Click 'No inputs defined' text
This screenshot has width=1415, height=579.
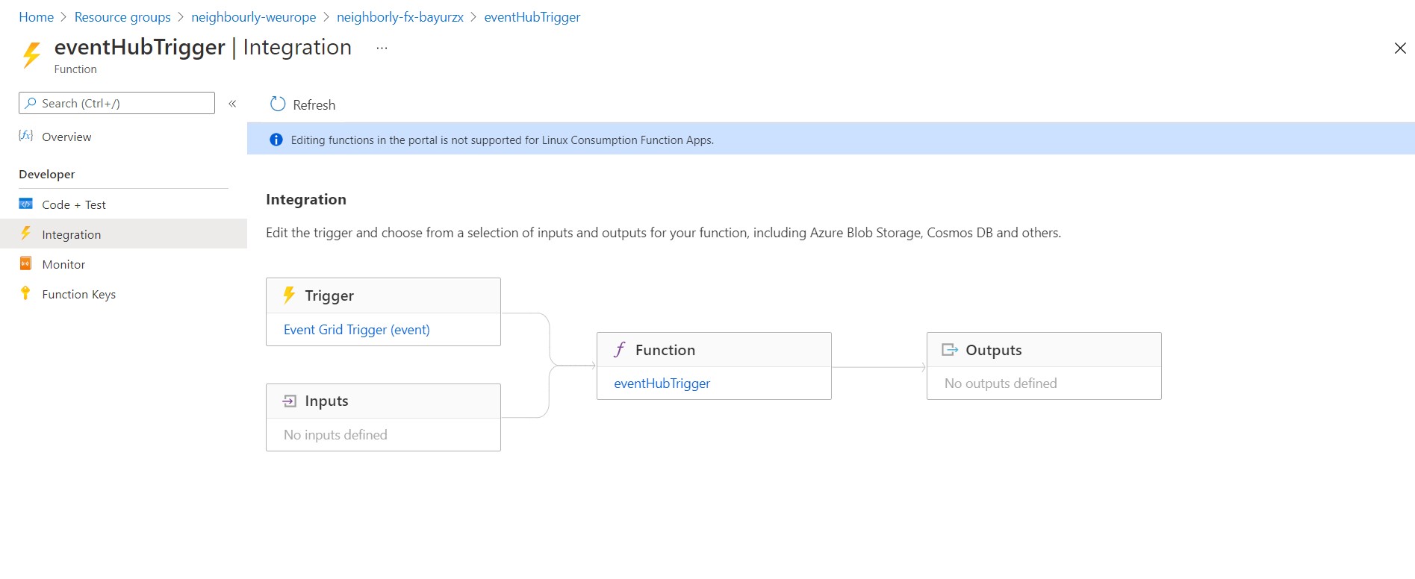335,435
